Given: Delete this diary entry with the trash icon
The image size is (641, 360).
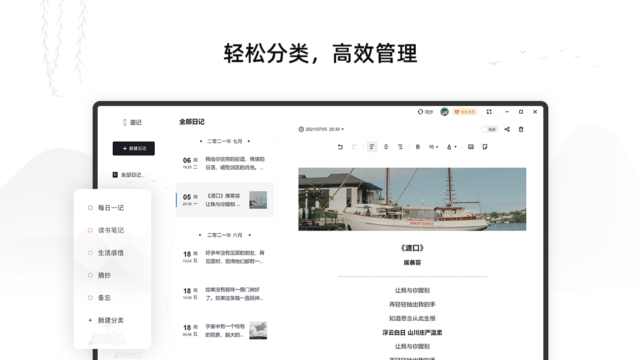Looking at the screenshot, I should (x=521, y=129).
